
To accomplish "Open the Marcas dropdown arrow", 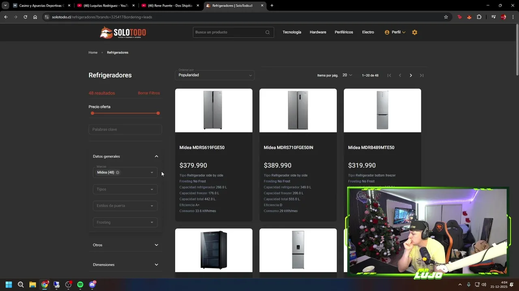I will (x=152, y=173).
